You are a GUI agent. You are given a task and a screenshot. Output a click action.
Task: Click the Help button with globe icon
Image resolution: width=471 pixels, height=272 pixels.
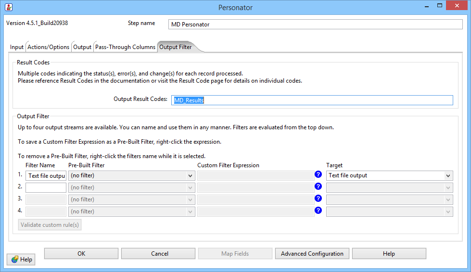pyautogui.click(x=22, y=260)
